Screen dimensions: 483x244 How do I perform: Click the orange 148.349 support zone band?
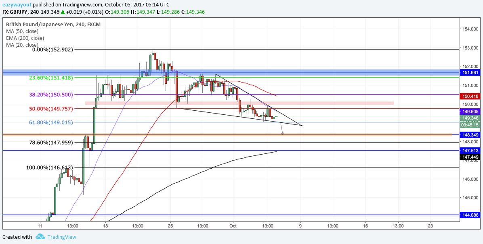coord(227,134)
